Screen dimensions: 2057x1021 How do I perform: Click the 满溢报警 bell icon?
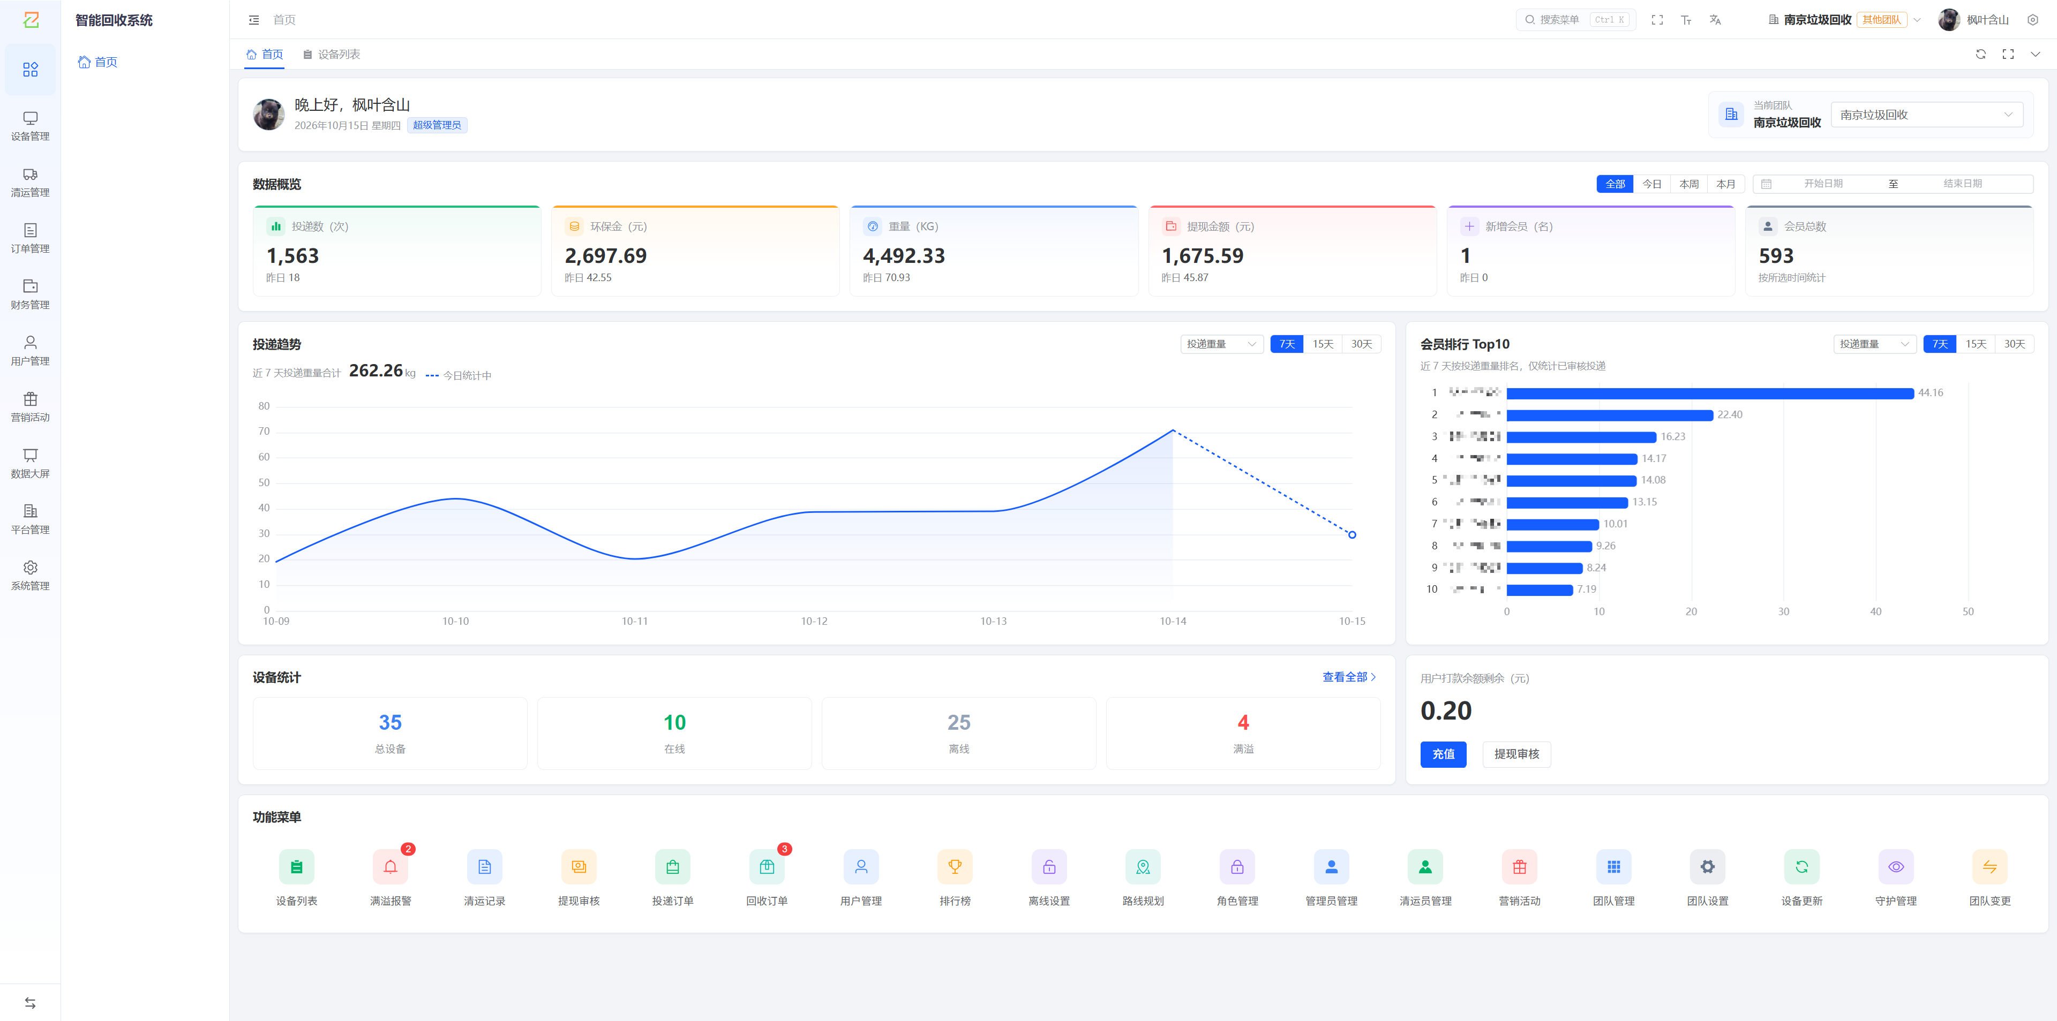point(391,867)
